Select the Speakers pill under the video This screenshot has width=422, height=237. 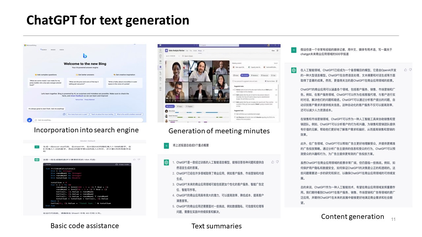[170, 106]
